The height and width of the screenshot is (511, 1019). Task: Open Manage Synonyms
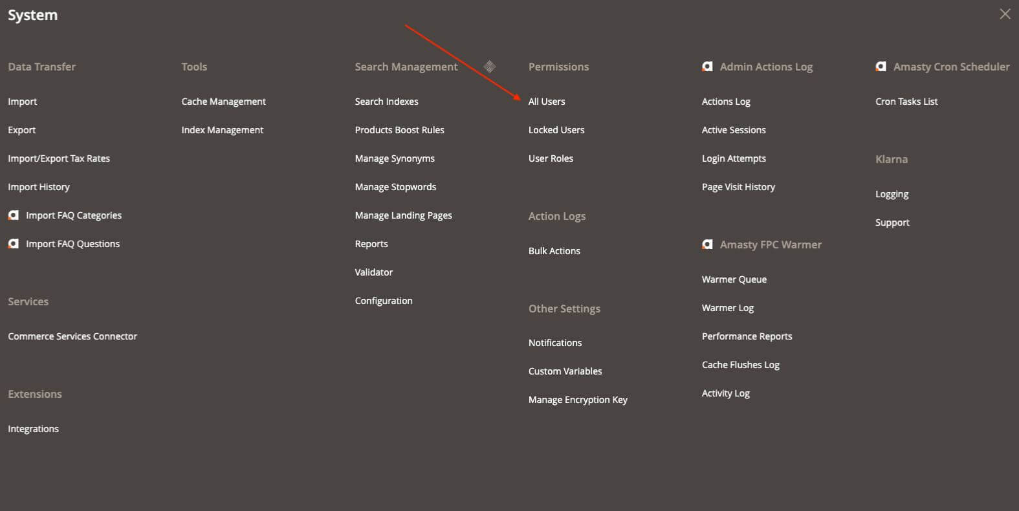[x=395, y=158]
